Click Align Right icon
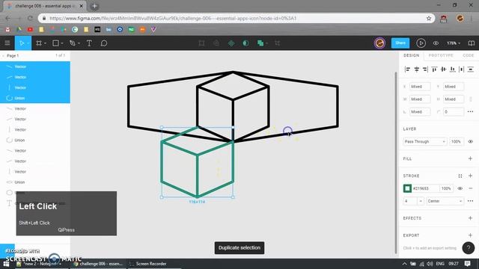479x269 pixels. tap(425, 69)
